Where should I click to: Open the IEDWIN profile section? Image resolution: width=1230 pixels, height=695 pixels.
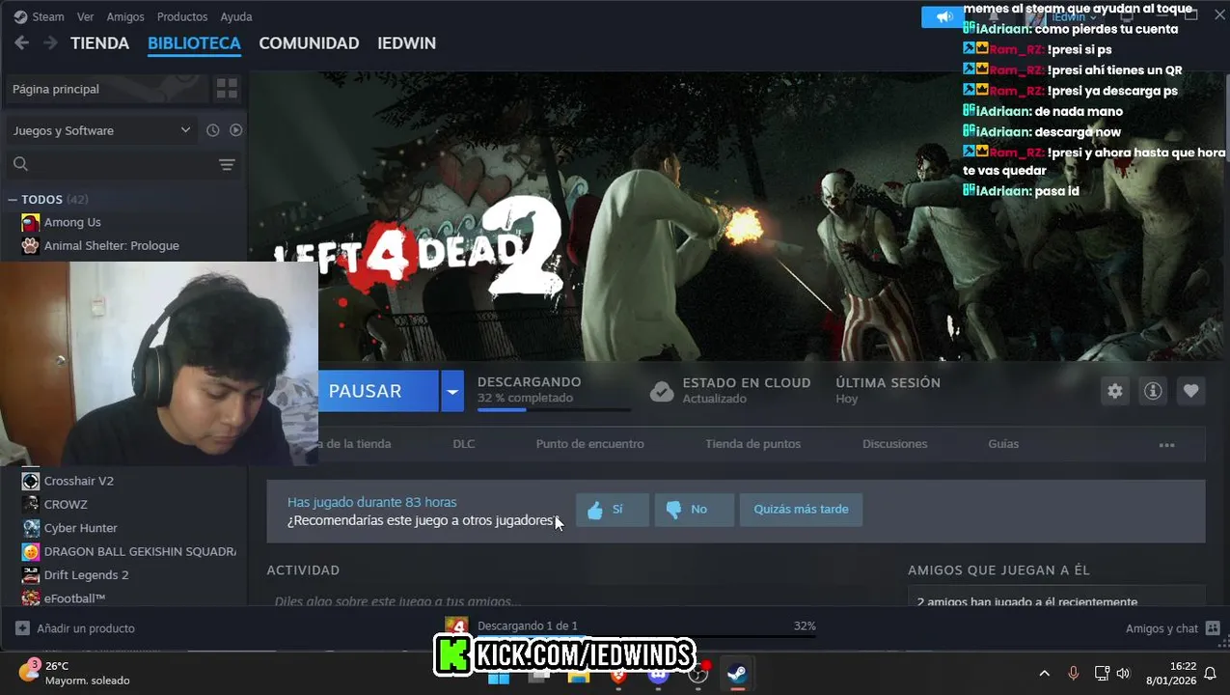pyautogui.click(x=406, y=43)
